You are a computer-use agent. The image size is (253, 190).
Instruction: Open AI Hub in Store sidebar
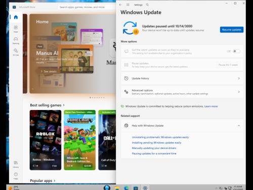[x=16, y=52]
